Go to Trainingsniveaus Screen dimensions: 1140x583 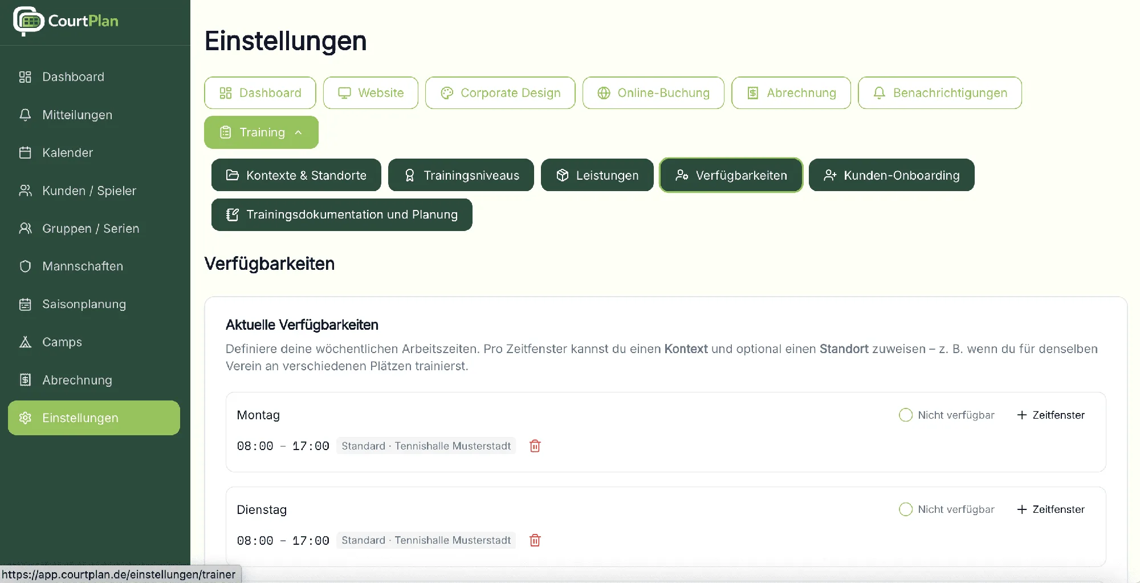(461, 175)
